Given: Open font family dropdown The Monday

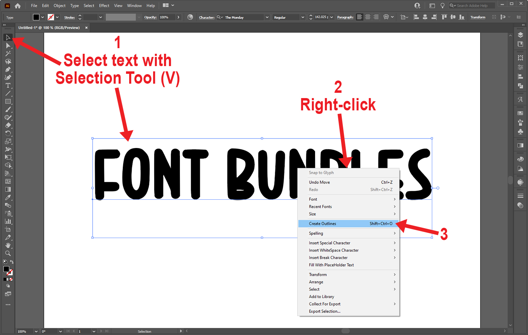Looking at the screenshot, I should coord(267,17).
